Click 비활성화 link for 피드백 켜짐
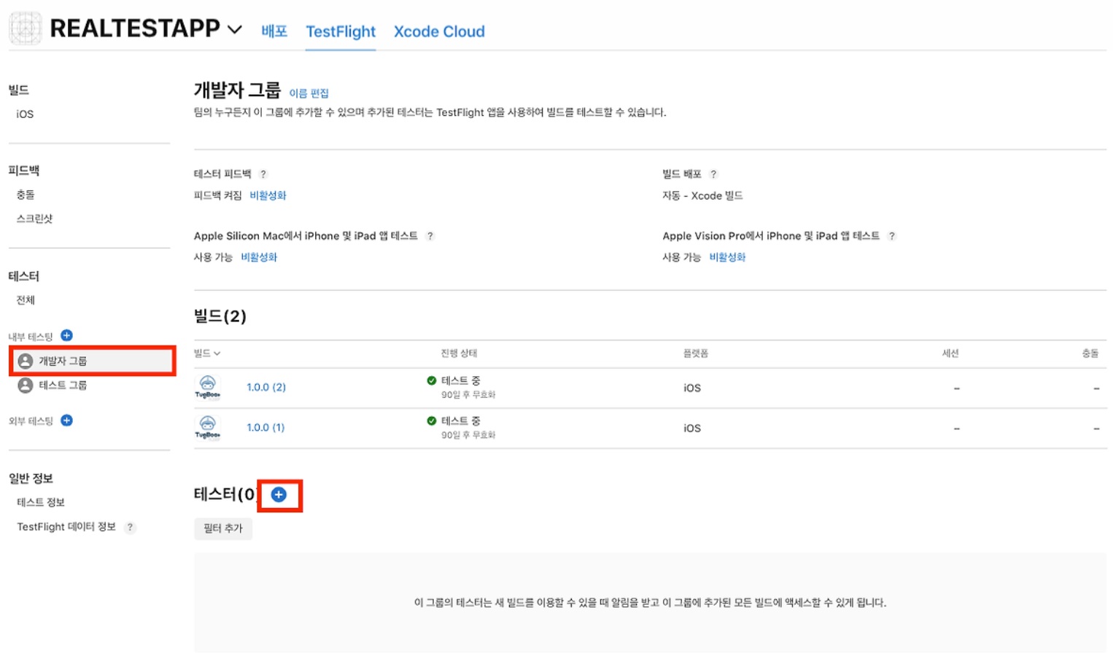 pyautogui.click(x=268, y=195)
